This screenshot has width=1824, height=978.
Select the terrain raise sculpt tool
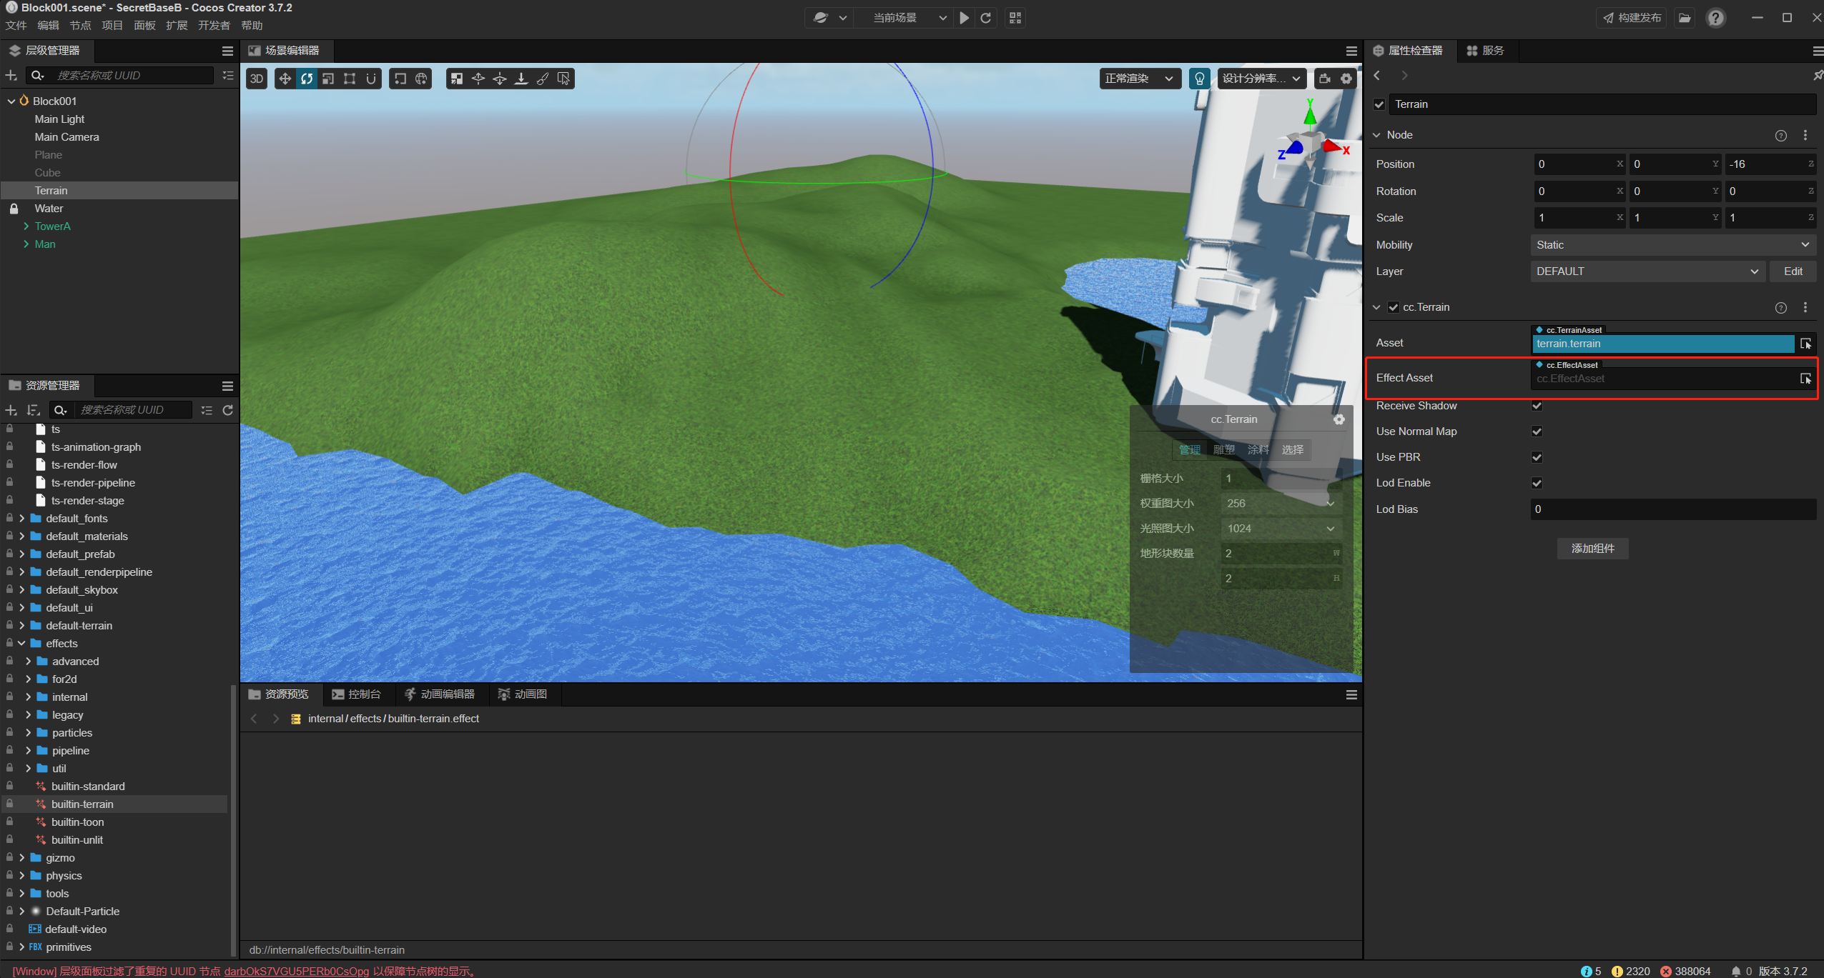[478, 79]
